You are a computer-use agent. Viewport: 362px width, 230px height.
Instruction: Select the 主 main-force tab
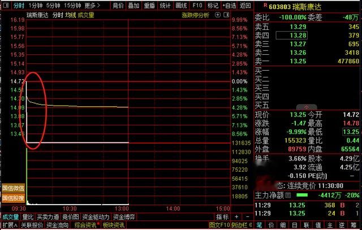[330, 225]
